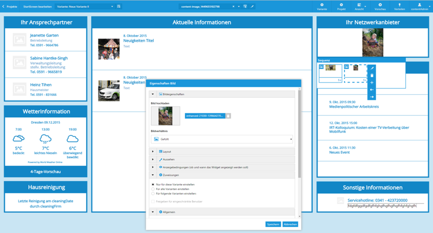Delete the selected sequence item with the trash icon
The image size is (433, 233).
coord(372,75)
